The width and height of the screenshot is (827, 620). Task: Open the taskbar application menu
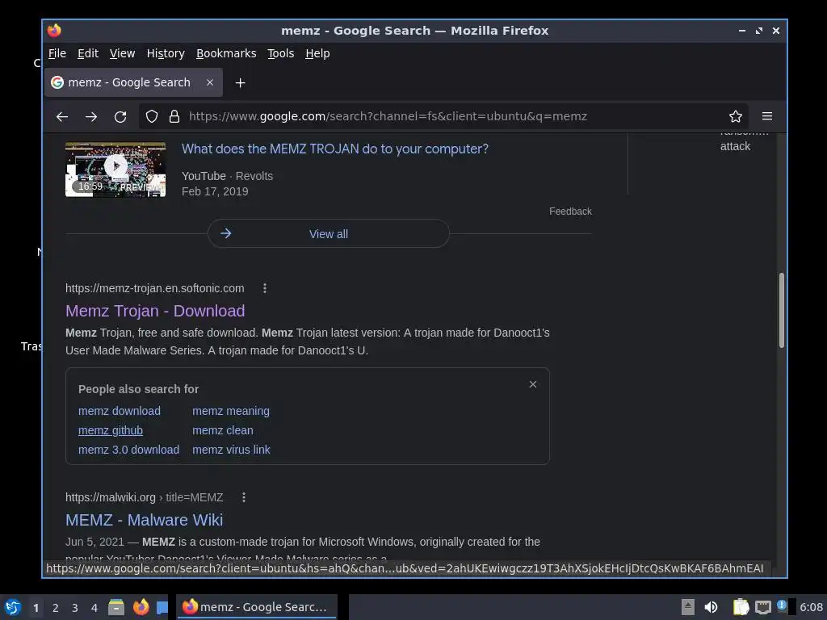point(13,607)
